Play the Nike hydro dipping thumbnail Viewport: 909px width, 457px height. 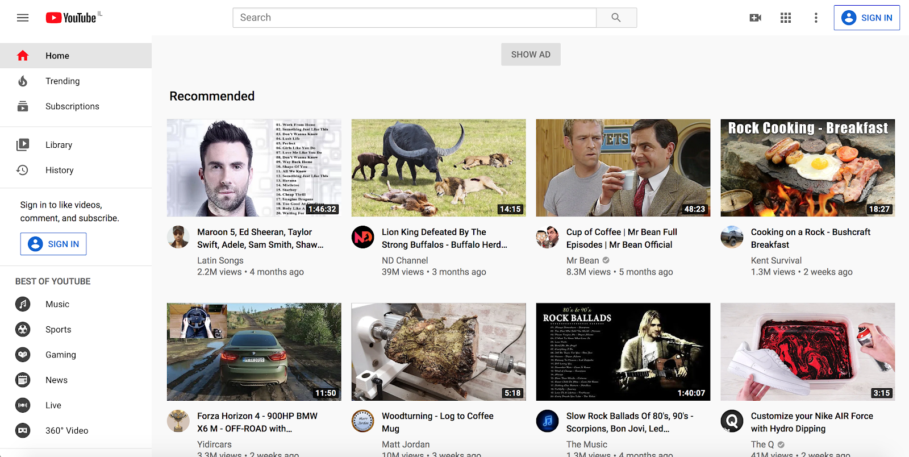[808, 352]
